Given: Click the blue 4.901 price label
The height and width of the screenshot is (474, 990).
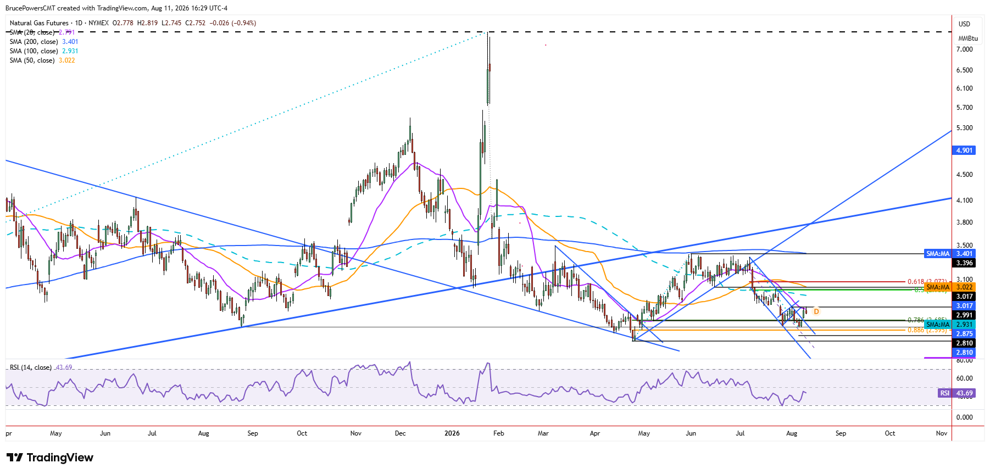Looking at the screenshot, I should pyautogui.click(x=964, y=150).
